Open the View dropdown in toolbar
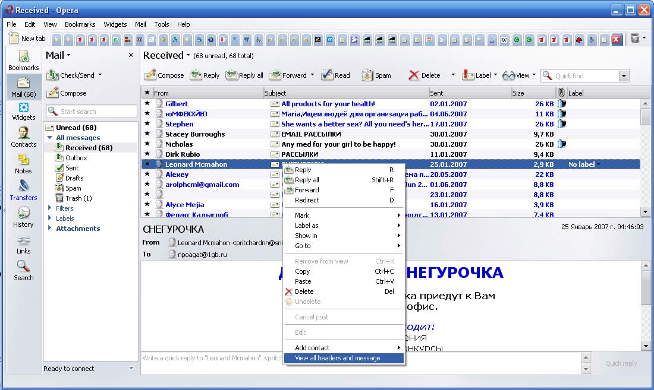Viewport: 654px width, 390px height. click(518, 75)
